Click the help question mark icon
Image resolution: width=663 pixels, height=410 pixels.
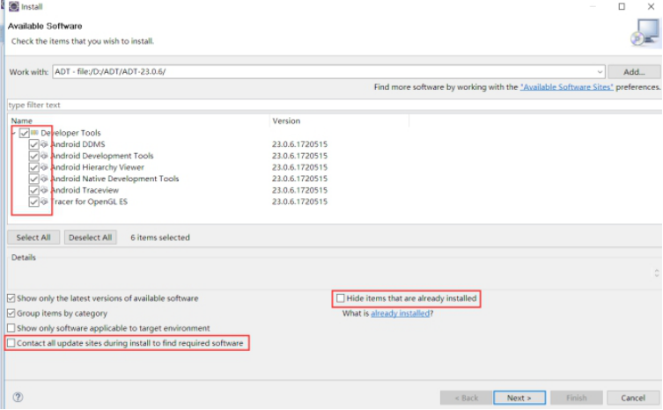click(18, 397)
